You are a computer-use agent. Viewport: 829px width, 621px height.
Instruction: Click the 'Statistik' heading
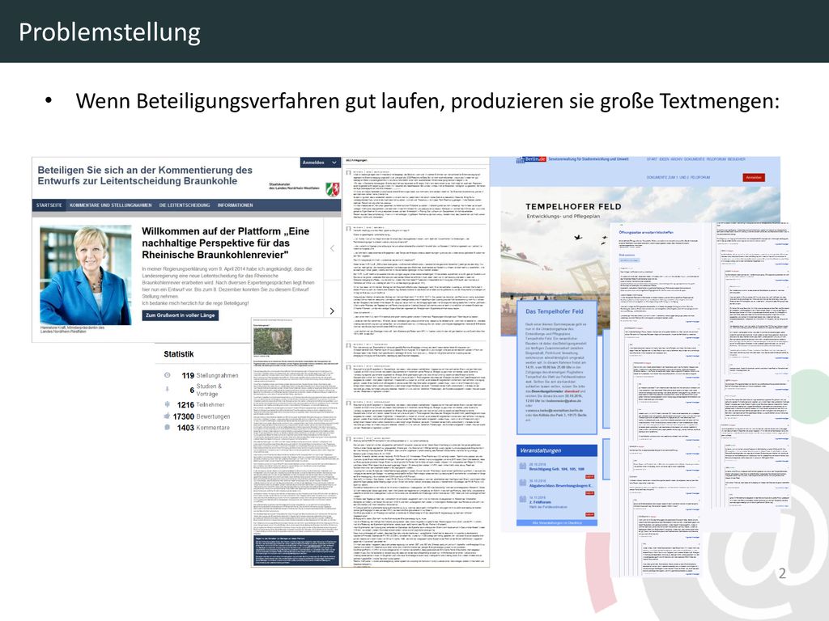pos(179,354)
